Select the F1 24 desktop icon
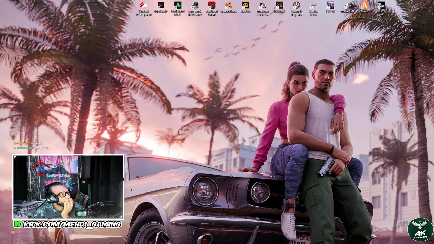The width and height of the screenshot is (434, 244). [x=330, y=7]
